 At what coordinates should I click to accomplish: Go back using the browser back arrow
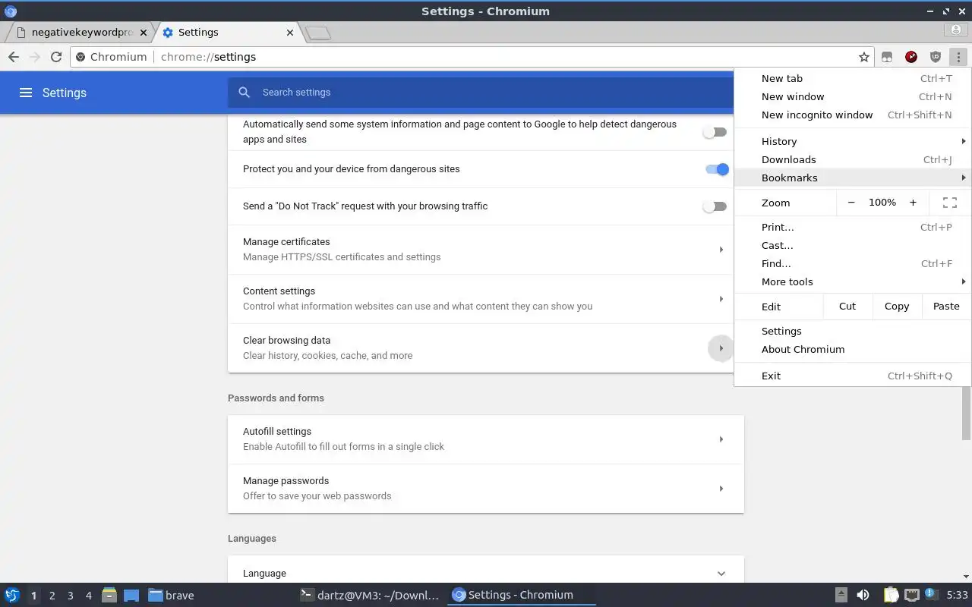pyautogui.click(x=13, y=57)
